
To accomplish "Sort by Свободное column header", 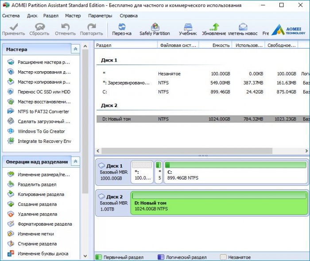I will (281, 45).
